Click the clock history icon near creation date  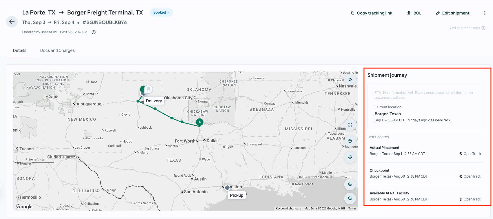(x=94, y=32)
